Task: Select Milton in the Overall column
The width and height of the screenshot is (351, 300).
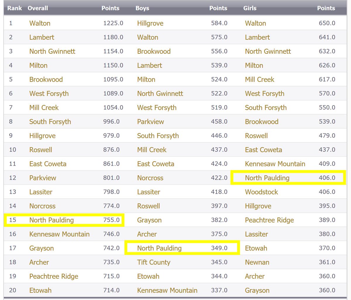Action: [38, 65]
